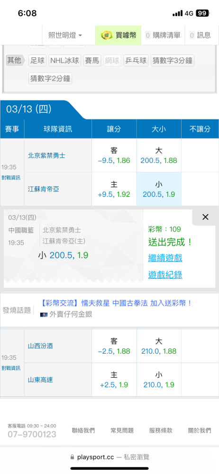Select the NHL冰球 category
Viewport: 219px width, 474px height.
pyautogui.click(x=64, y=61)
